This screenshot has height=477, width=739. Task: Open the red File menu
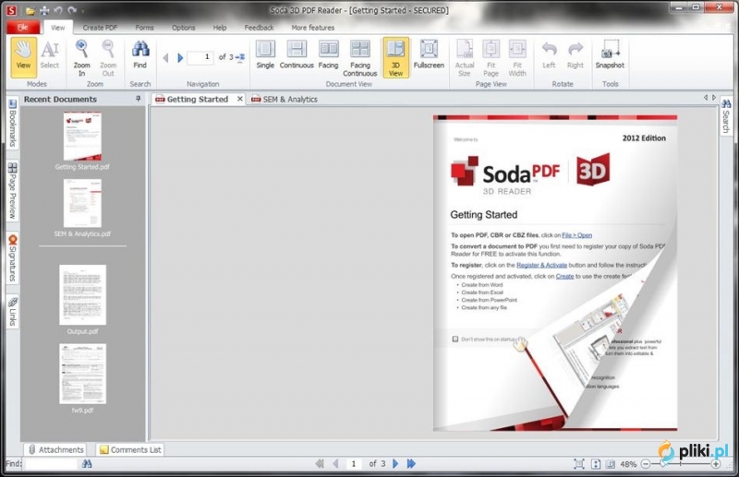22,28
